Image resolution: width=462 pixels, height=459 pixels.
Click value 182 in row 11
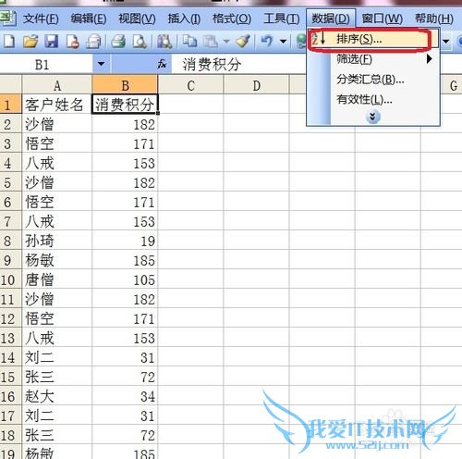(125, 299)
